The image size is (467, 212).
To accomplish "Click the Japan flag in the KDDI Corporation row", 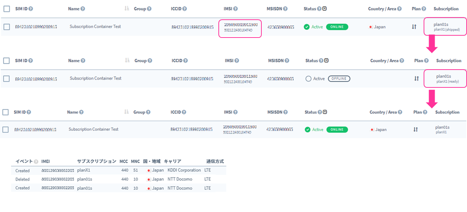I will point(149,170).
